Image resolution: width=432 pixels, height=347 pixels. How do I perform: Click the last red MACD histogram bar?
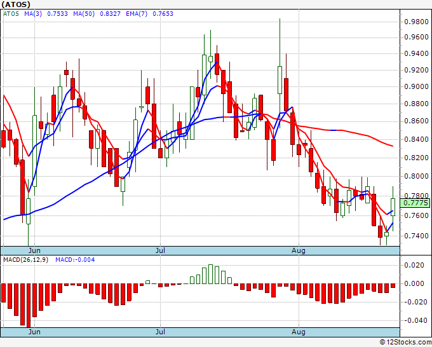point(393,286)
